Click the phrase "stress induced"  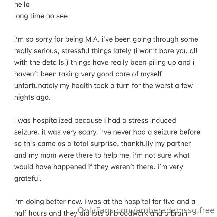(152, 120)
